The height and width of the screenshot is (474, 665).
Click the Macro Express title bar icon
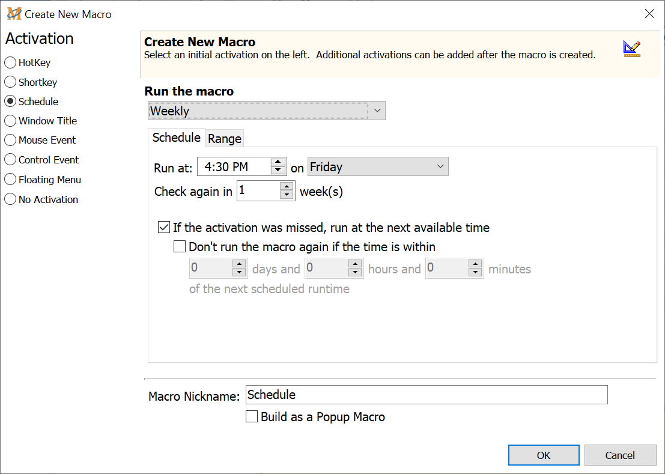pos(14,14)
